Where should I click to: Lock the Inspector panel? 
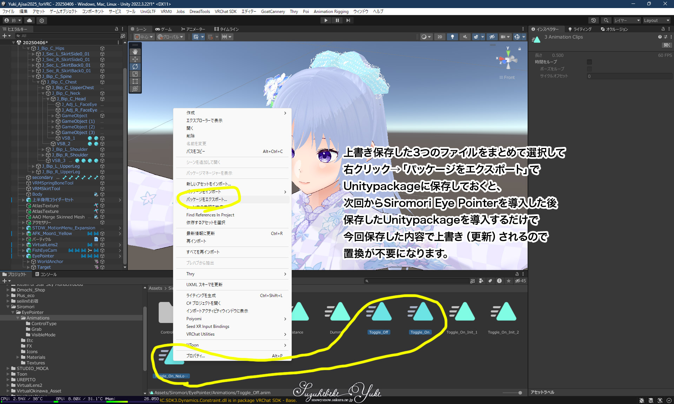click(x=663, y=29)
